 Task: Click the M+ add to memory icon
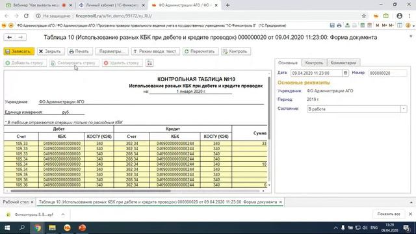[x=384, y=25]
